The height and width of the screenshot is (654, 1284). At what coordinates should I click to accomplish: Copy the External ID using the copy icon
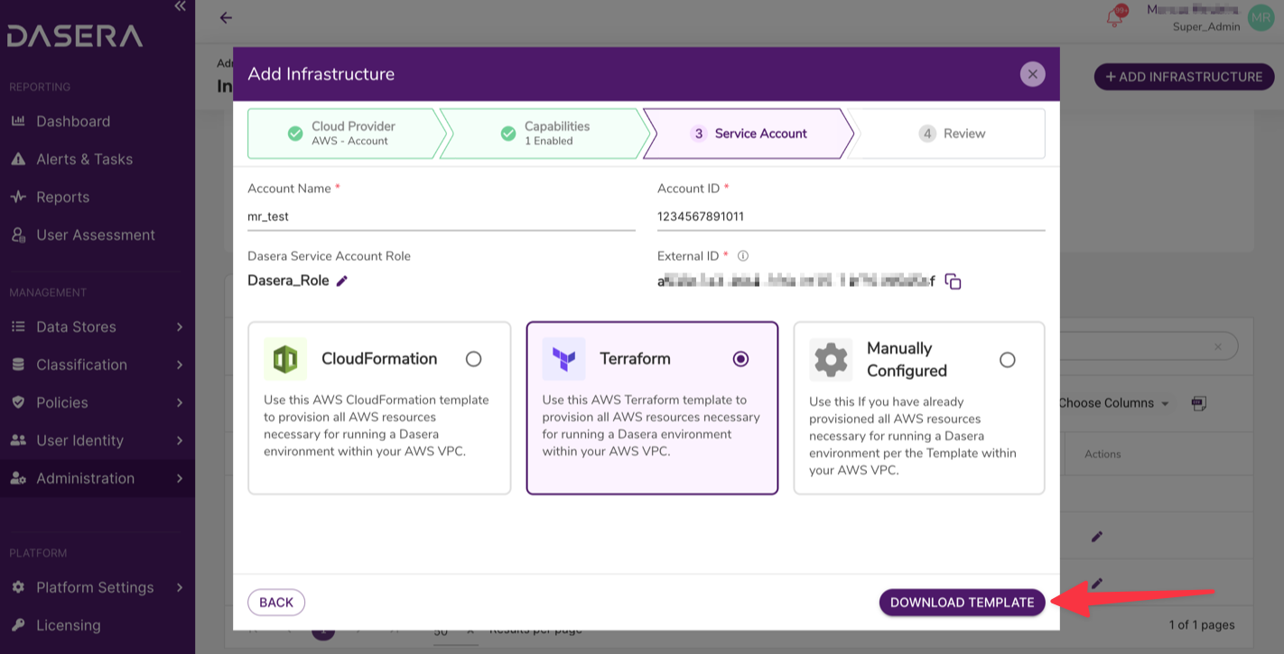954,281
